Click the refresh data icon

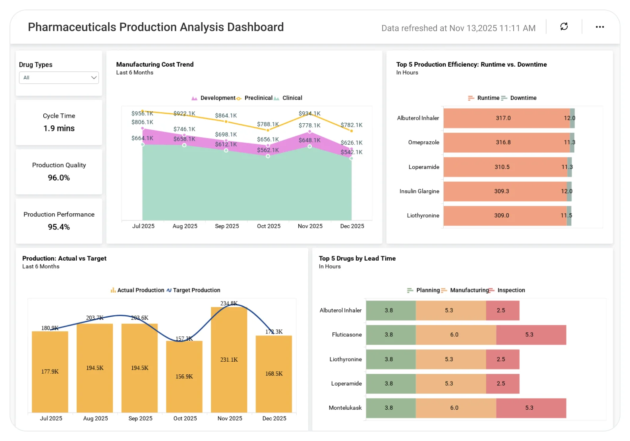564,27
